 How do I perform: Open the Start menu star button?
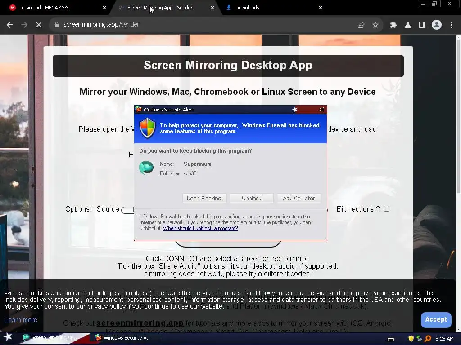pos(8,338)
